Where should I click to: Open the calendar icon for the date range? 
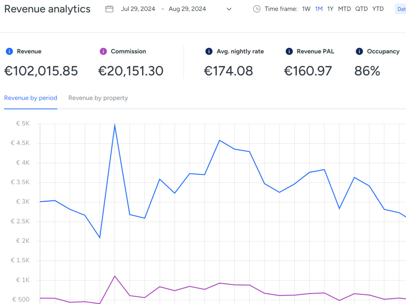pyautogui.click(x=109, y=9)
